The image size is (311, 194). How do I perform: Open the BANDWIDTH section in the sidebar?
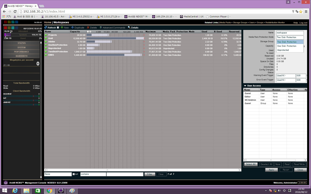coord(22,56)
